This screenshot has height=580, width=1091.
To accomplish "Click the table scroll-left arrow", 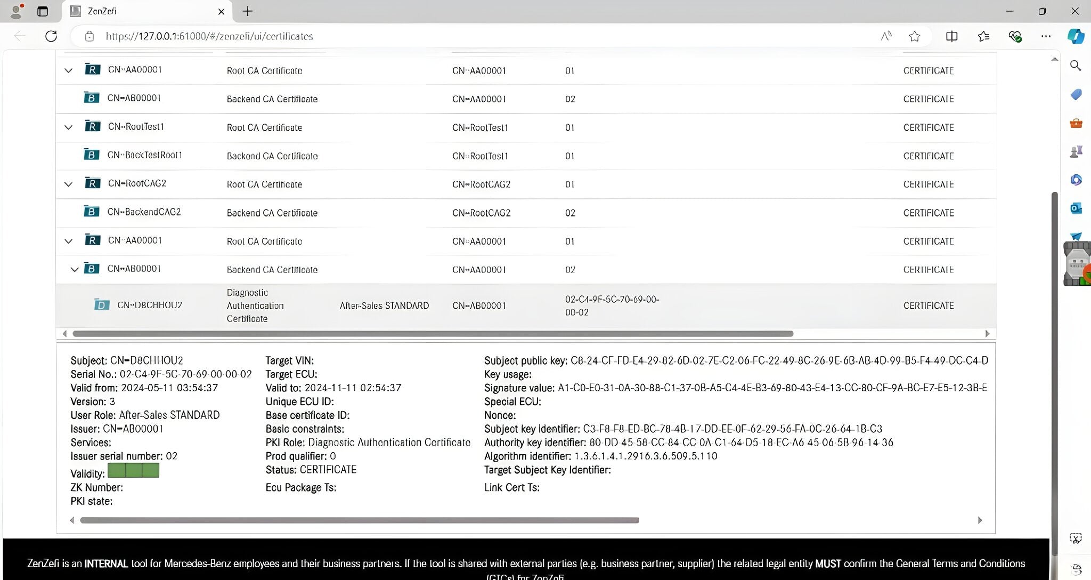I will (64, 334).
